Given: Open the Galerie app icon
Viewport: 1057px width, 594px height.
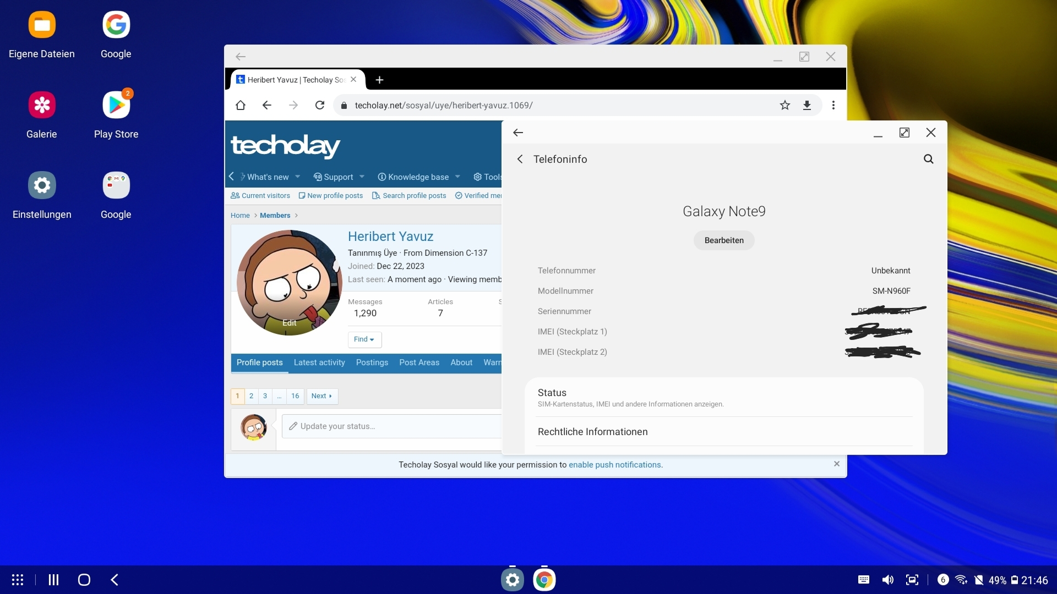Looking at the screenshot, I should 42,105.
